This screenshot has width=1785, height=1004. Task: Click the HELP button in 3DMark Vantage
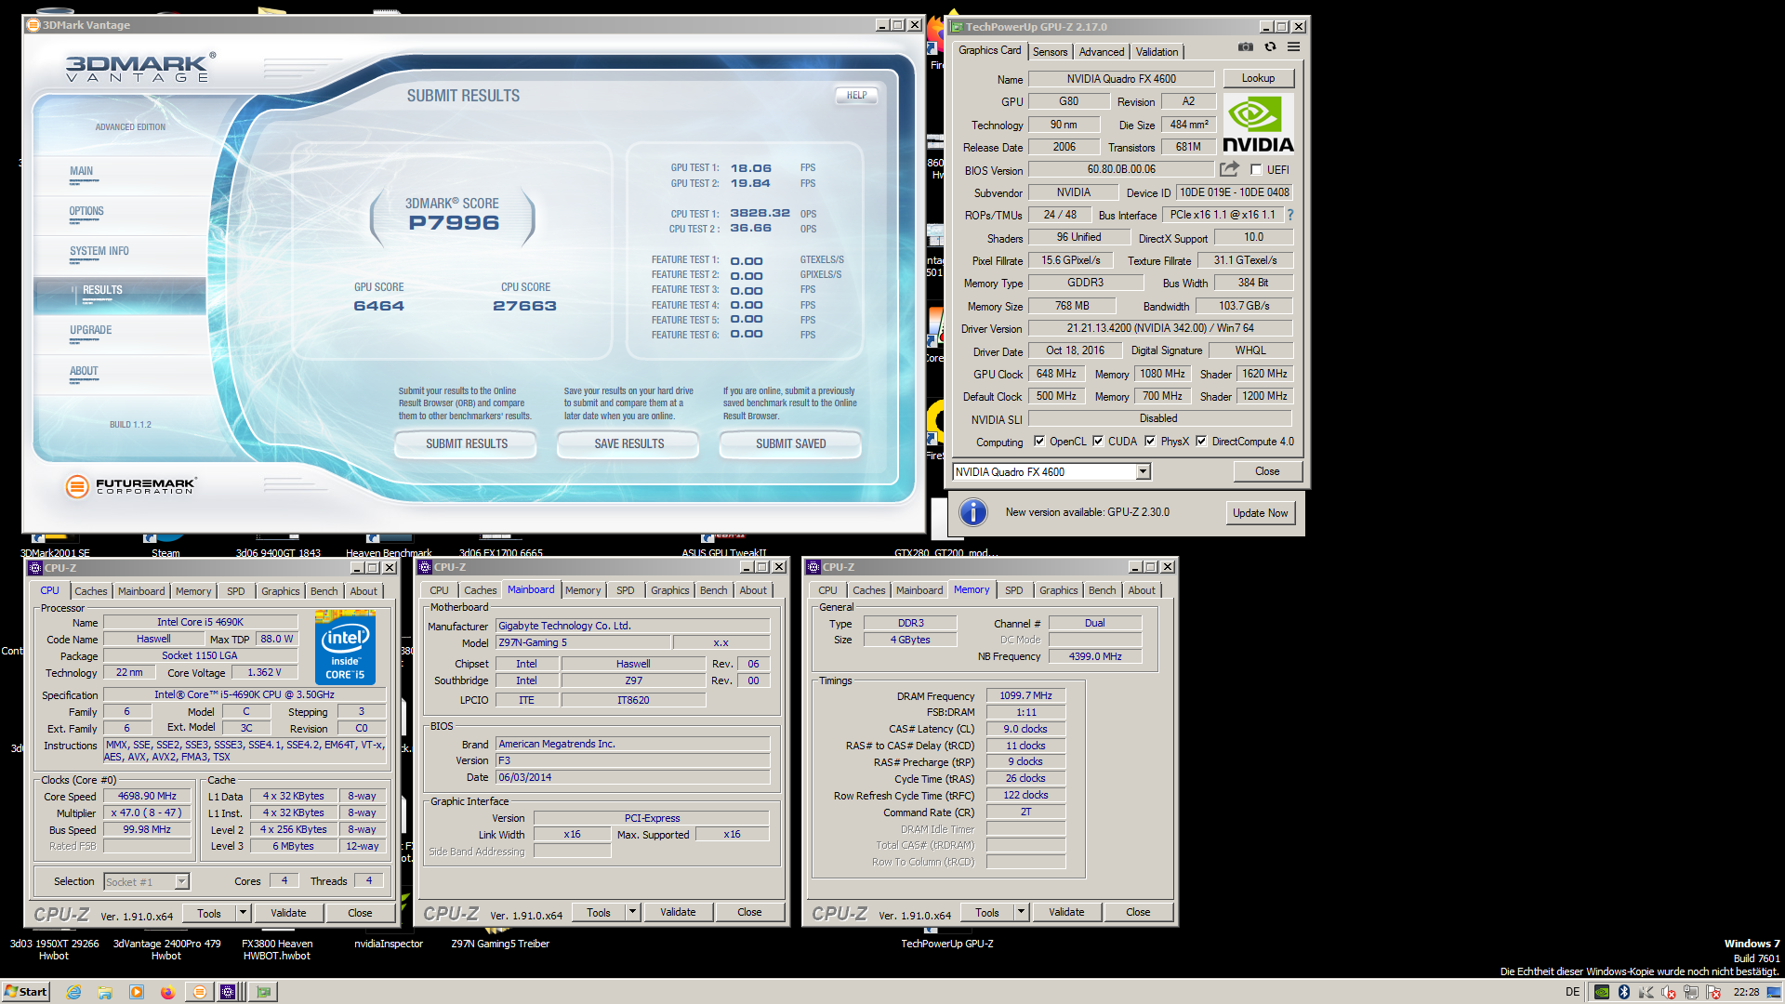click(856, 95)
